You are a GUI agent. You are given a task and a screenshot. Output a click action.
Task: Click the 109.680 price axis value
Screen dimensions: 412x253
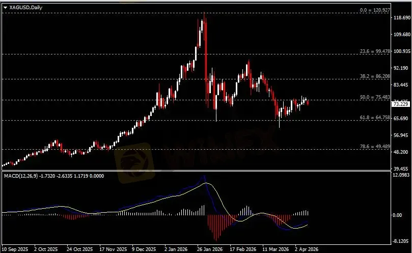pyautogui.click(x=402, y=35)
